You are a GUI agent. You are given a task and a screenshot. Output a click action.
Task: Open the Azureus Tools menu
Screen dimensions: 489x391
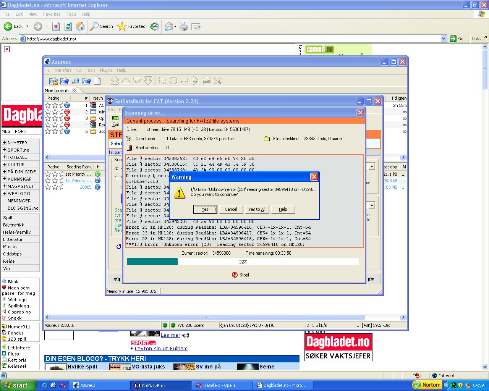91,70
